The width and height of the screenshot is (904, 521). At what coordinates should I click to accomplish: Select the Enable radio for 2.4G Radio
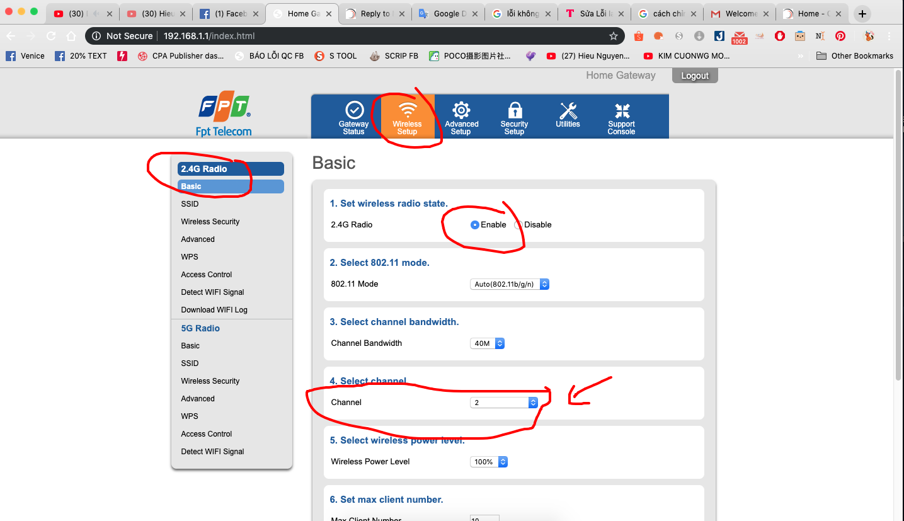pyautogui.click(x=475, y=225)
